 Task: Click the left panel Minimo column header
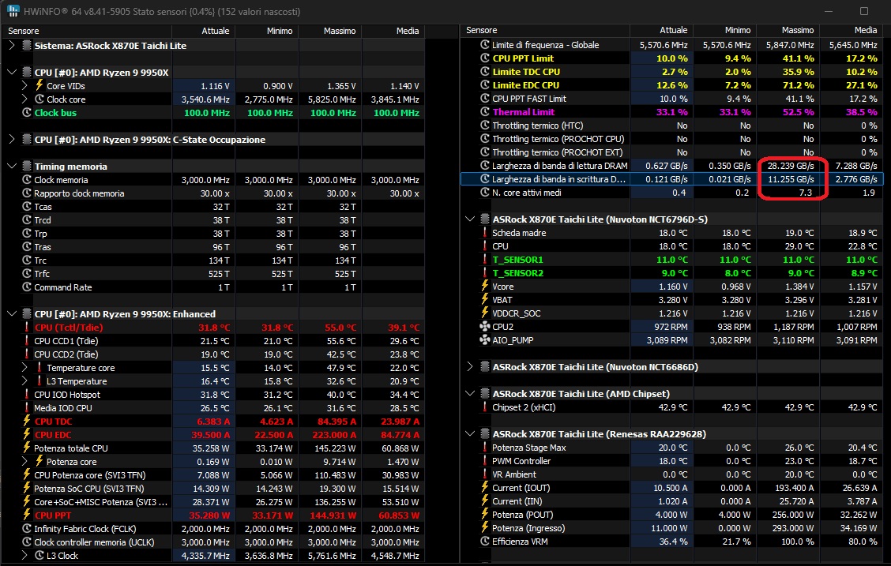(266, 31)
